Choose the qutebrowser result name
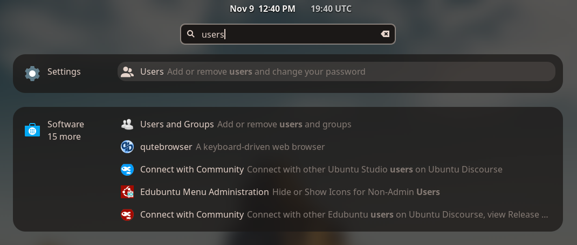 pyautogui.click(x=166, y=147)
